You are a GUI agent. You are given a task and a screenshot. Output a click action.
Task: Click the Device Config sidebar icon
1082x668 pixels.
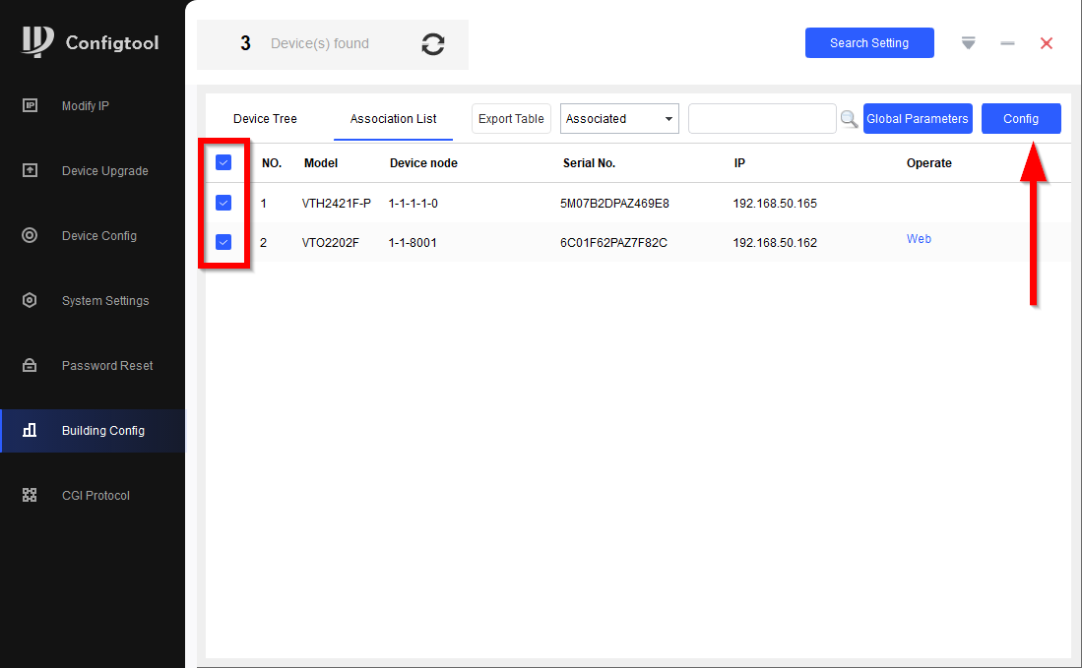coord(30,235)
